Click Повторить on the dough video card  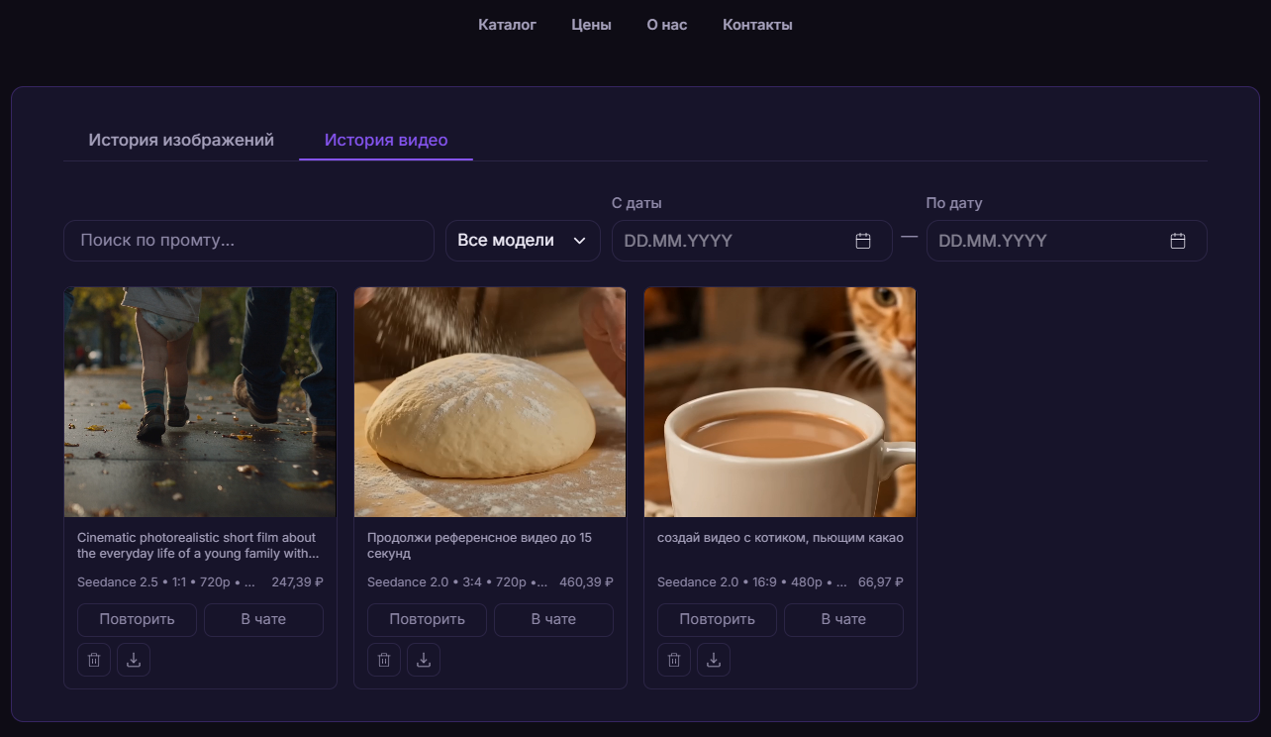427,619
